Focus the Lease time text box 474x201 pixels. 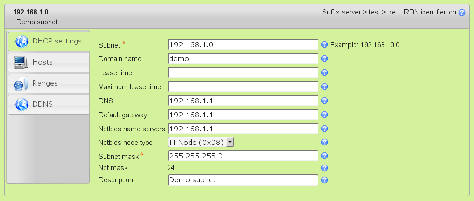242,73
